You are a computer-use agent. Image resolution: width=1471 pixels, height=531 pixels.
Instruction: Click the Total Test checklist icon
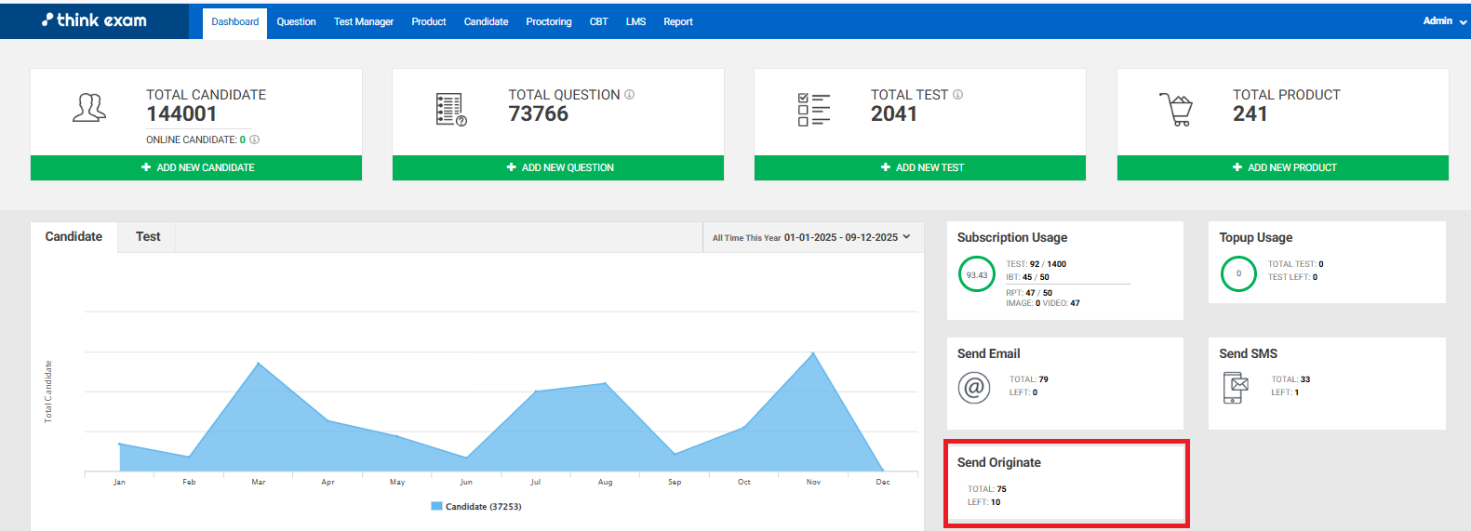point(813,110)
